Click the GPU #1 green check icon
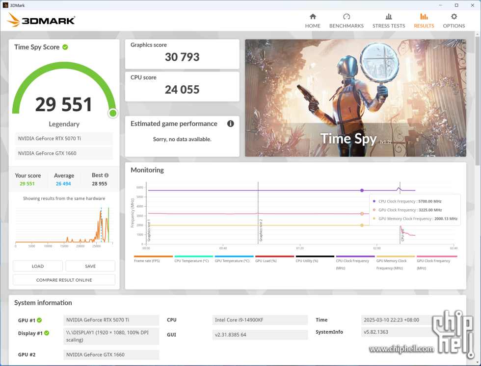 click(39, 320)
